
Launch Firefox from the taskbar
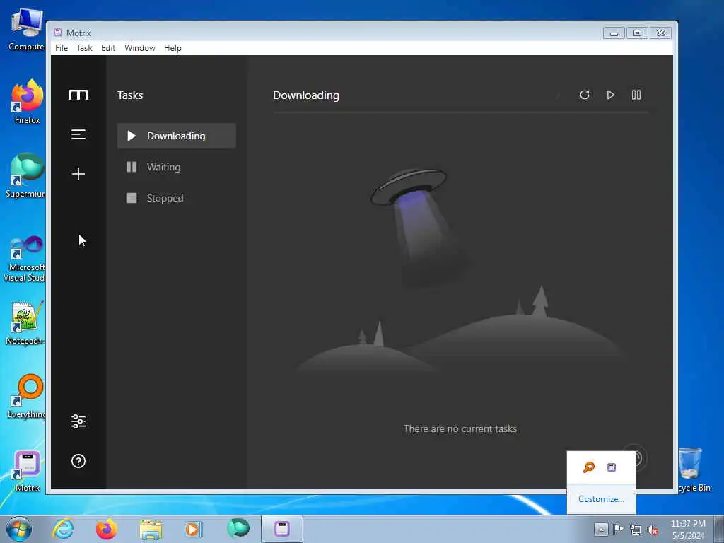[106, 529]
